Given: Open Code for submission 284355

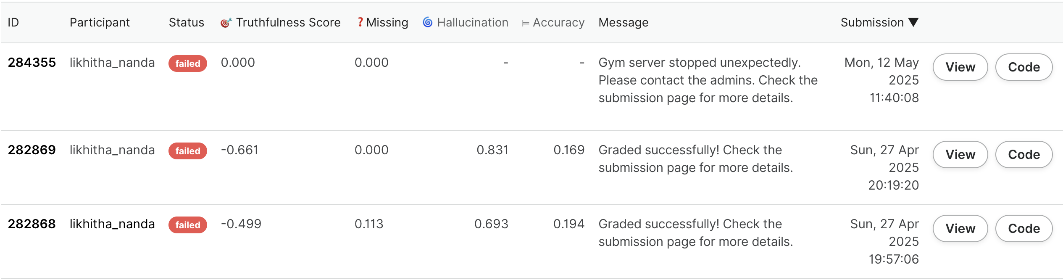Looking at the screenshot, I should click(1024, 67).
